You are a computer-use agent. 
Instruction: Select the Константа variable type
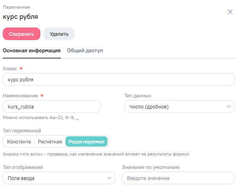(19, 142)
